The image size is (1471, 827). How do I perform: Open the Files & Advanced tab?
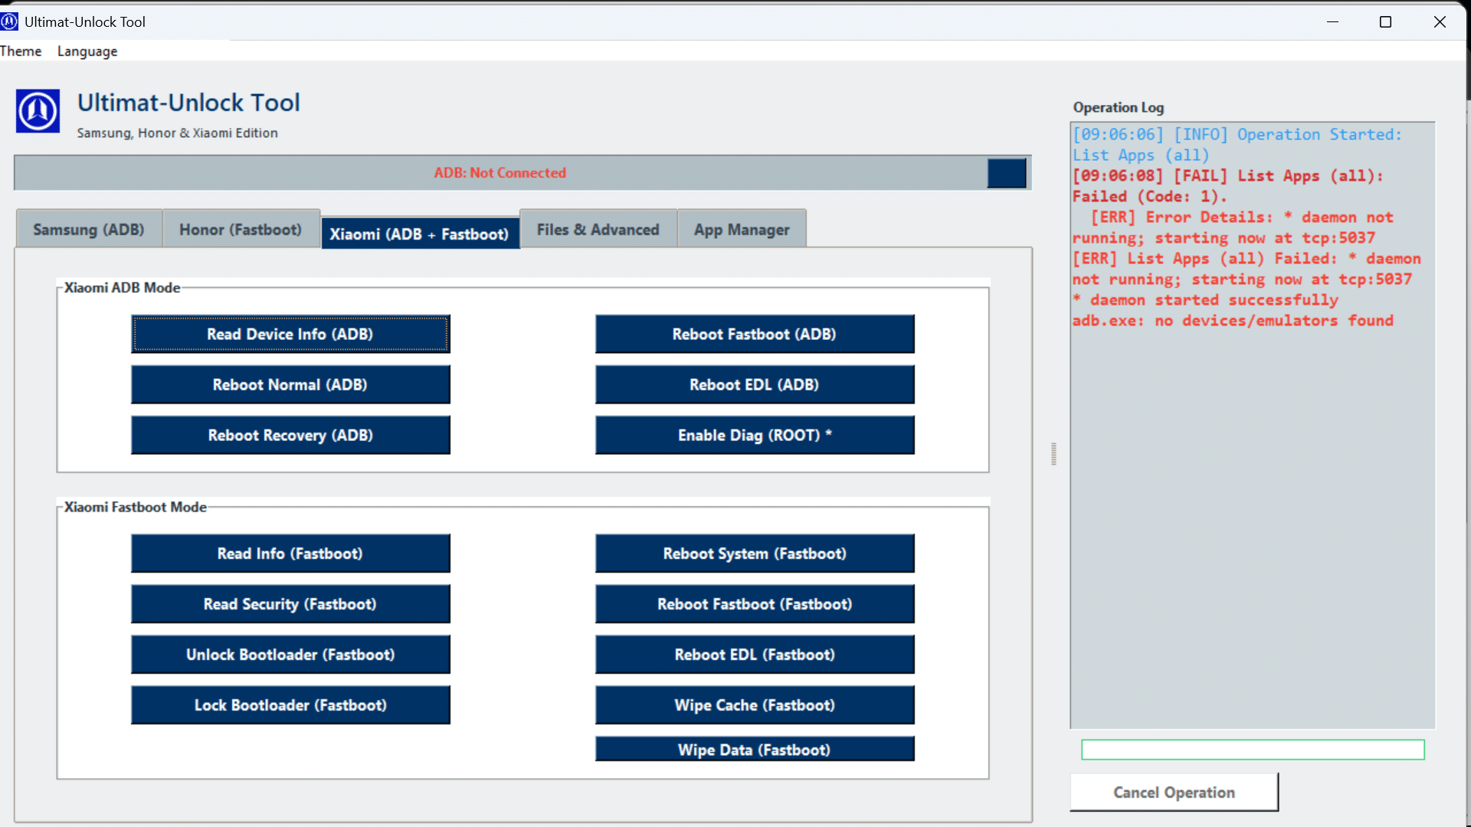[598, 230]
